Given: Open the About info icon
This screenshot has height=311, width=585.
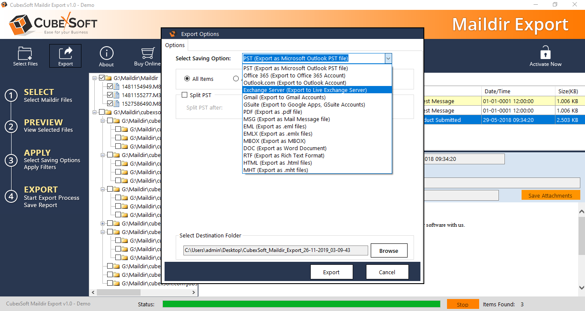Looking at the screenshot, I should point(106,53).
